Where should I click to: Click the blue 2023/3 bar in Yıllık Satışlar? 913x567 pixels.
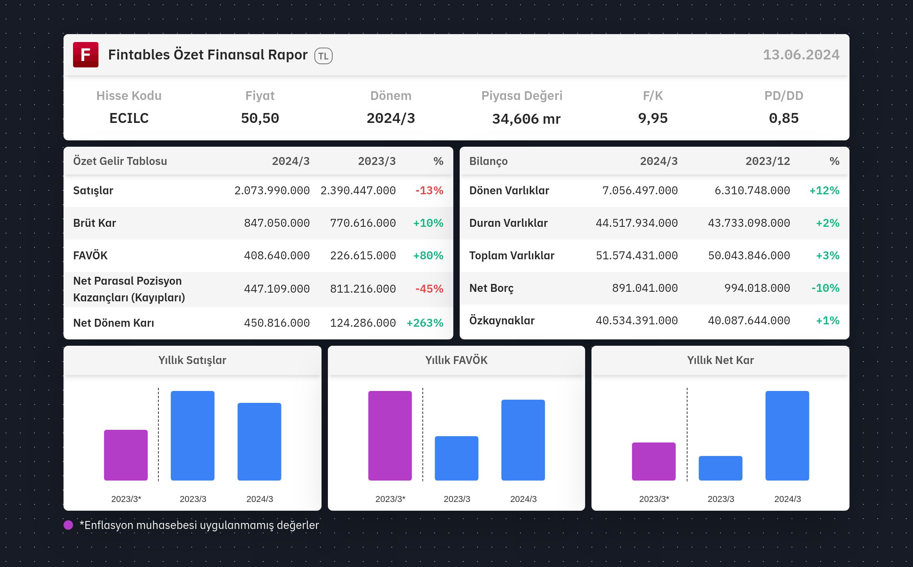[193, 436]
